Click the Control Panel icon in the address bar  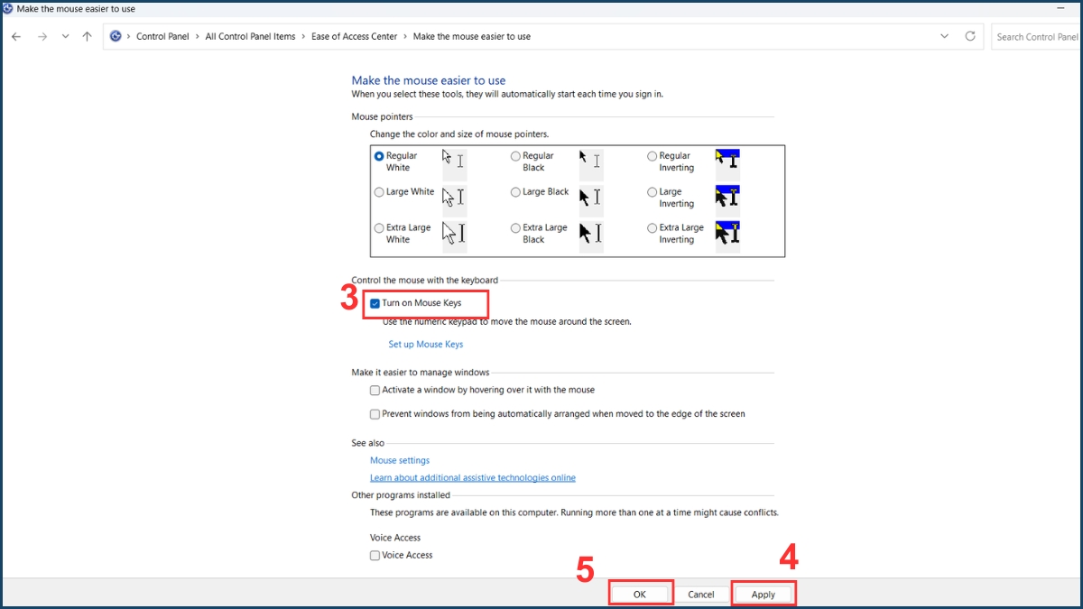pos(116,36)
